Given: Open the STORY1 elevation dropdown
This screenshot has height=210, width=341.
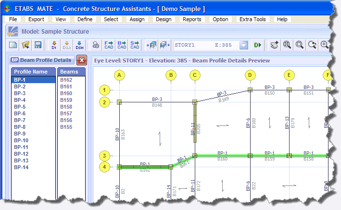Looking at the screenshot, I should (244, 45).
